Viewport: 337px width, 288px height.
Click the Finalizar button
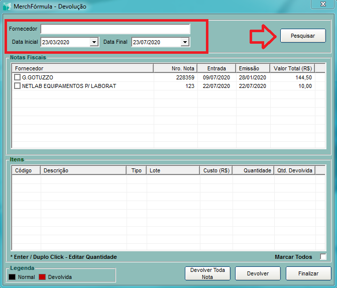pos(308,274)
